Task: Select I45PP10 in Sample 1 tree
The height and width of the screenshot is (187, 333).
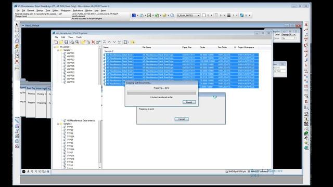Action: [71, 82]
